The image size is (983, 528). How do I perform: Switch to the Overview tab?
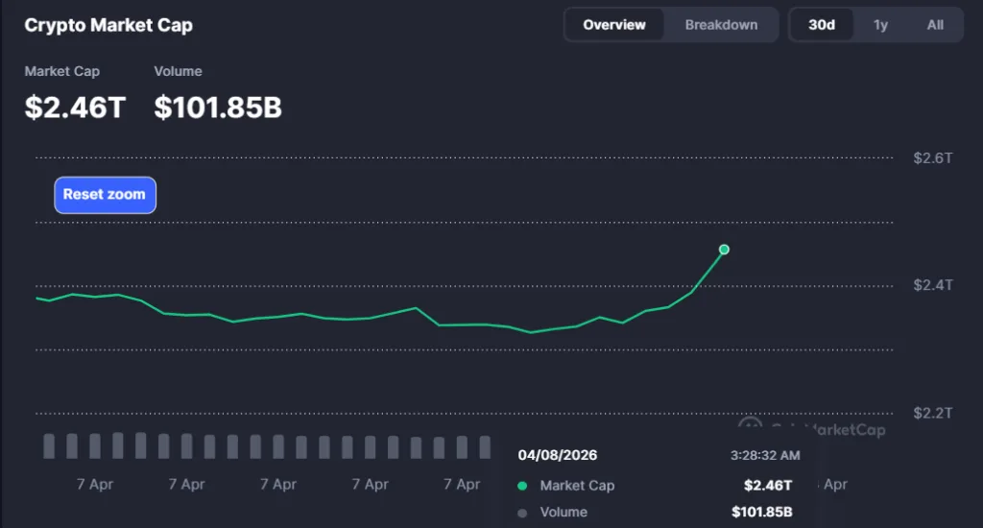[x=613, y=25]
